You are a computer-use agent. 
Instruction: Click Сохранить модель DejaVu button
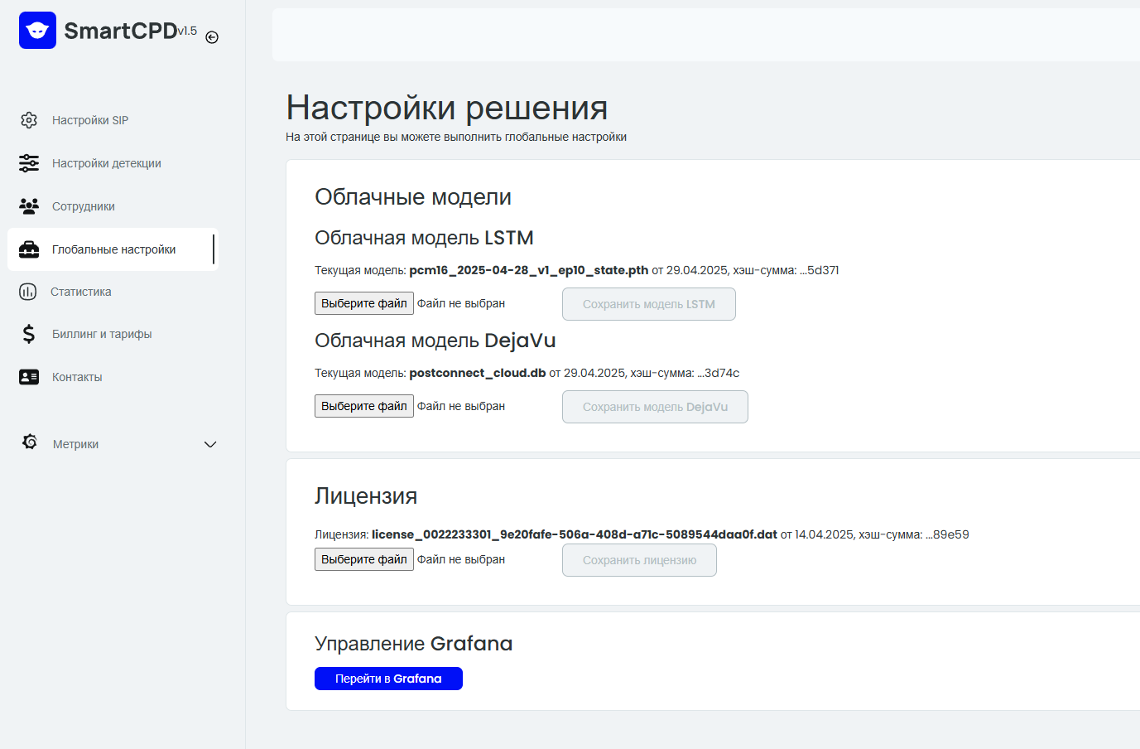(655, 407)
